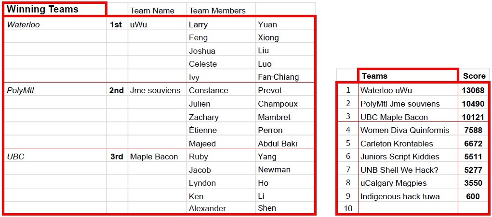Click the 'Maple Bacon' team name cell

156,157
